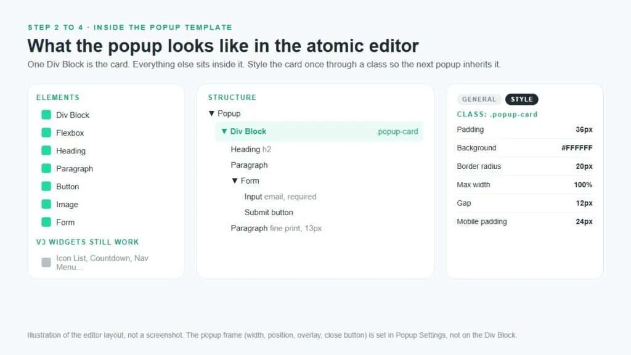Select the Popup root row label

click(229, 113)
